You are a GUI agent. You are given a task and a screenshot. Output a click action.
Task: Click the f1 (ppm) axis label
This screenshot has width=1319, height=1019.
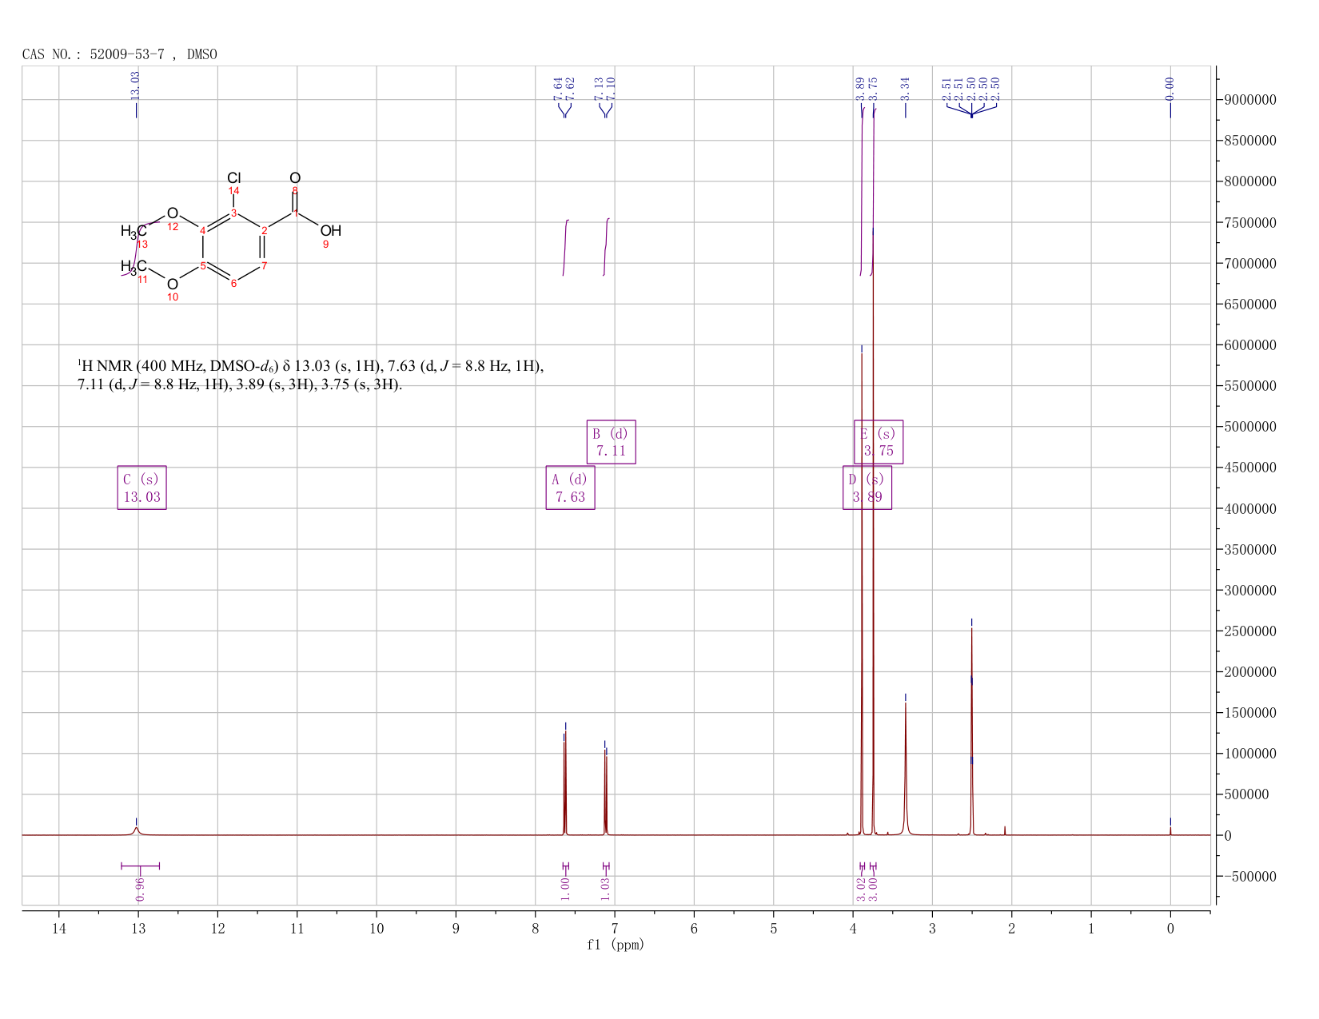tap(615, 945)
